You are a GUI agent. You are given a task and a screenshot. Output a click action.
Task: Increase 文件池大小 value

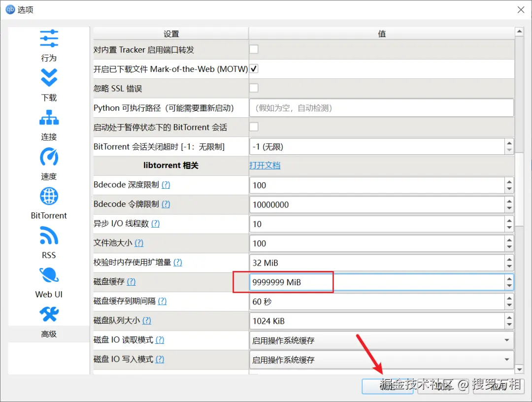509,239
